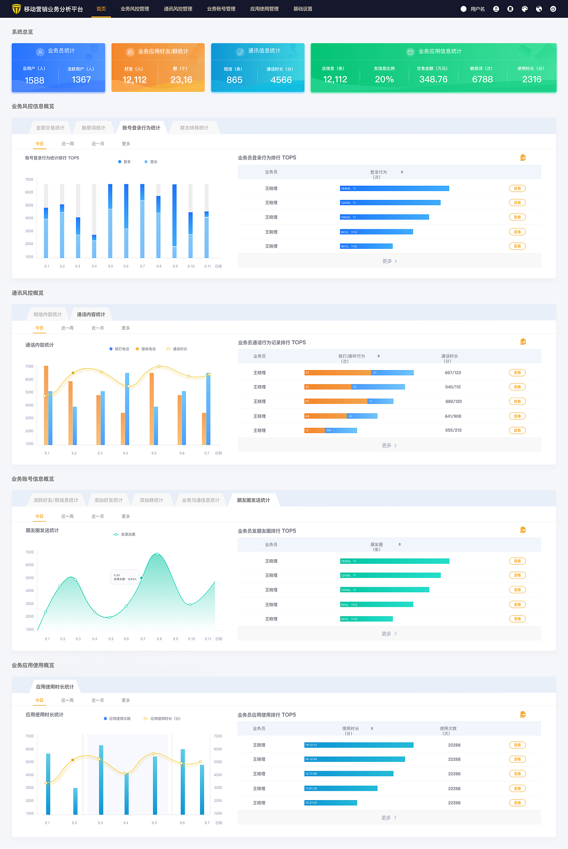The height and width of the screenshot is (849, 568).
Task: Click the user avatar circle
Action: click(x=463, y=9)
